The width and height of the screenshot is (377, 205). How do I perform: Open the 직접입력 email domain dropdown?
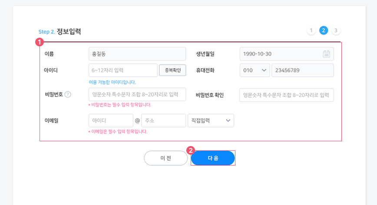point(211,120)
